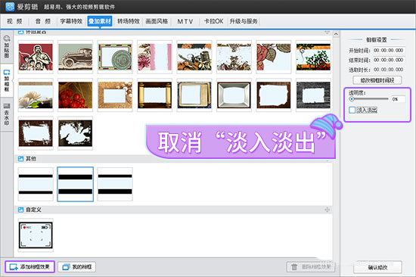Image resolution: width=416 pixels, height=277 pixels.
Task: Select the dark gray wood-texture frame
Action: click(313, 95)
